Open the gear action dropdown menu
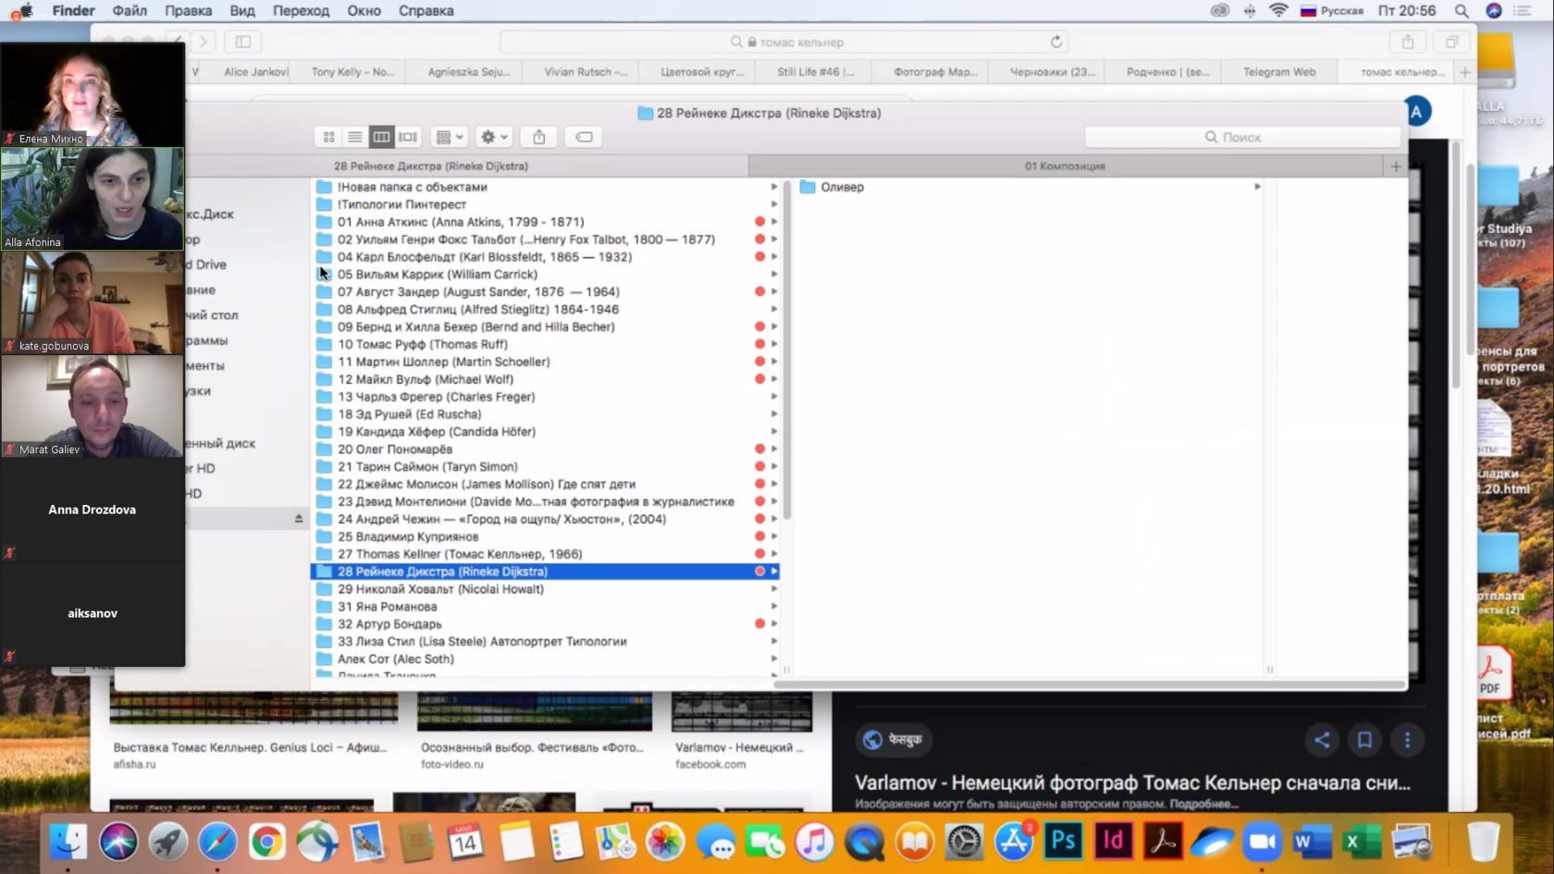 (x=494, y=137)
